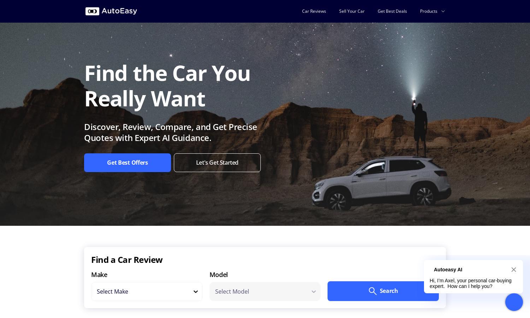This screenshot has height=318, width=530.
Task: Click the magnifying glass search icon
Action: click(372, 291)
